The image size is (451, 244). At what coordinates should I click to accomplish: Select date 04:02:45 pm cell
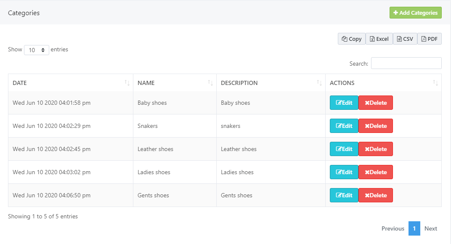(x=71, y=149)
